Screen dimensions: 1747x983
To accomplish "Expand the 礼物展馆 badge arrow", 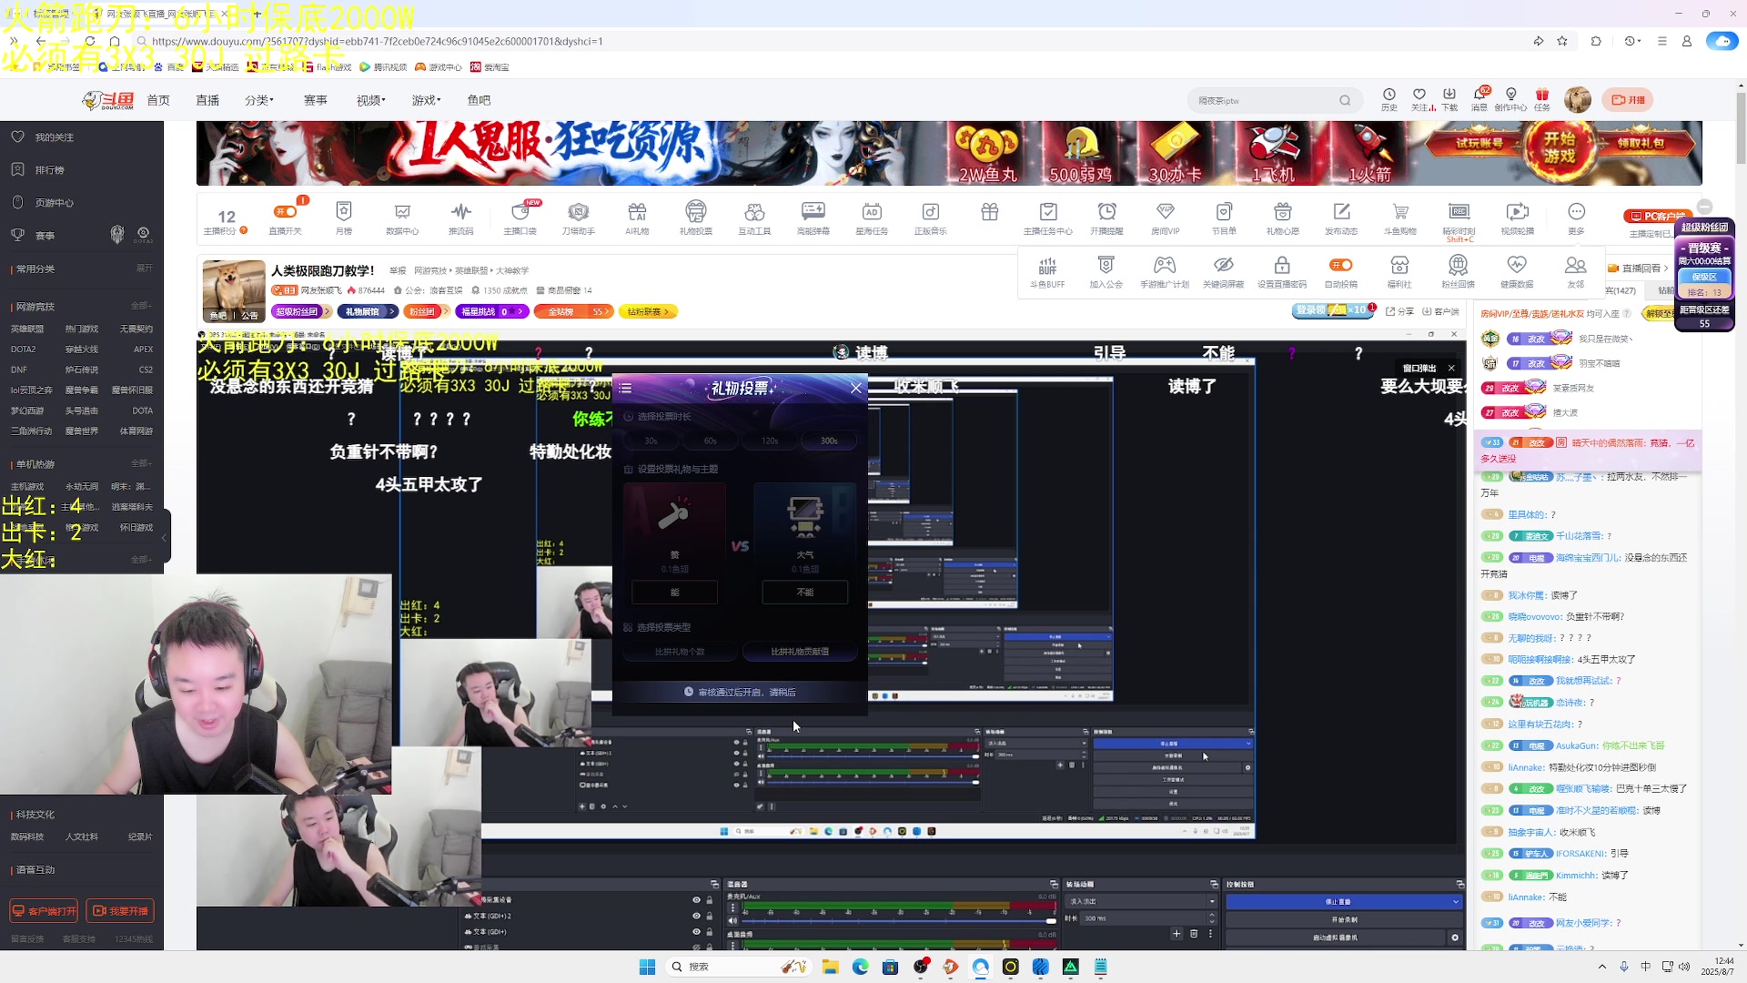I will pos(392,311).
